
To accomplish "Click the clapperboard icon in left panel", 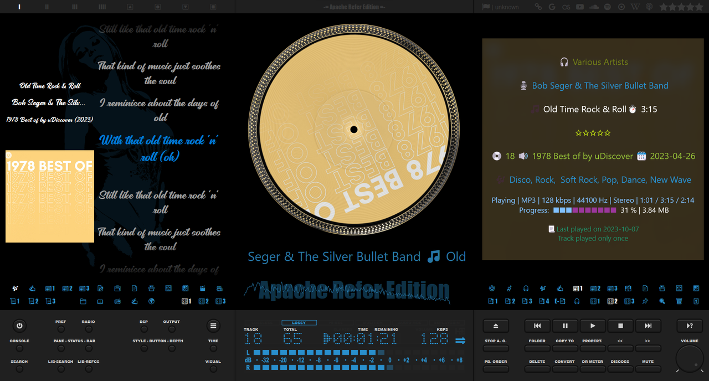I will pyautogui.click(x=202, y=289).
